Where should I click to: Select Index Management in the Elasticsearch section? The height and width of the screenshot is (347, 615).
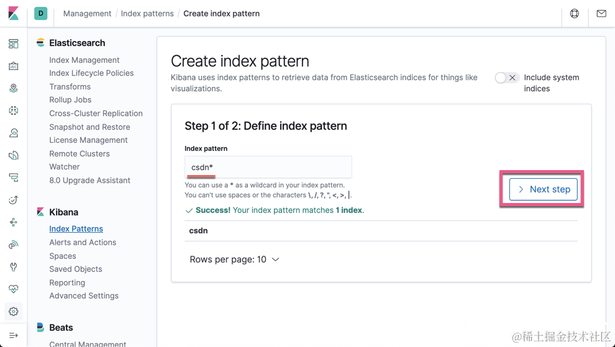tap(84, 60)
